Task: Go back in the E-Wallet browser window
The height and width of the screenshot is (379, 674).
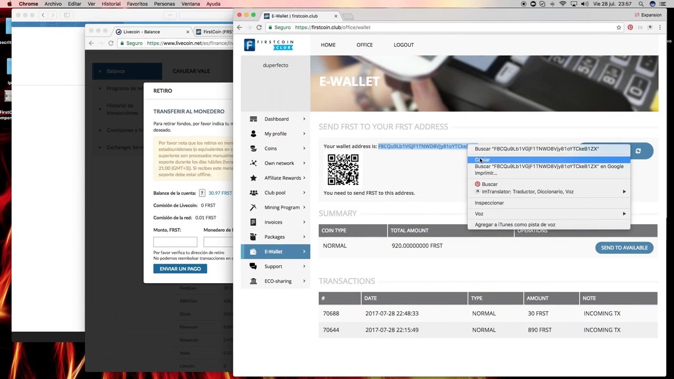Action: click(x=240, y=27)
